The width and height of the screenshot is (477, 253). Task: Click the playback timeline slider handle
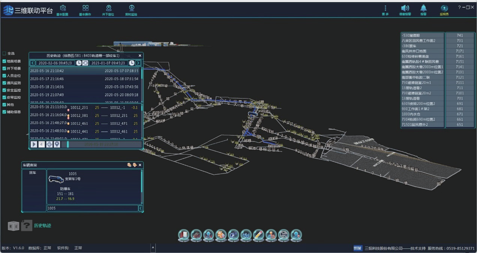[68, 144]
